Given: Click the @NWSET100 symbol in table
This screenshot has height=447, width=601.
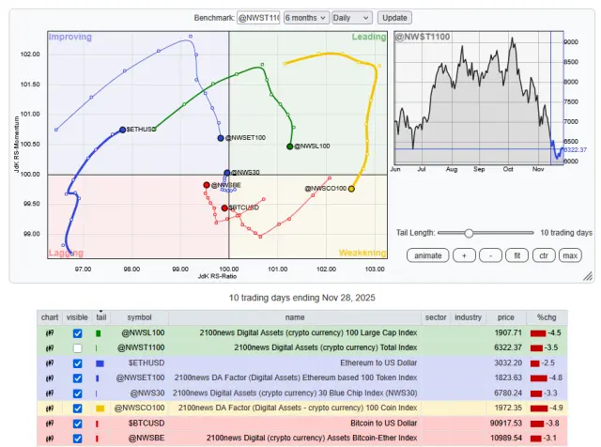Looking at the screenshot, I should pyautogui.click(x=140, y=378).
